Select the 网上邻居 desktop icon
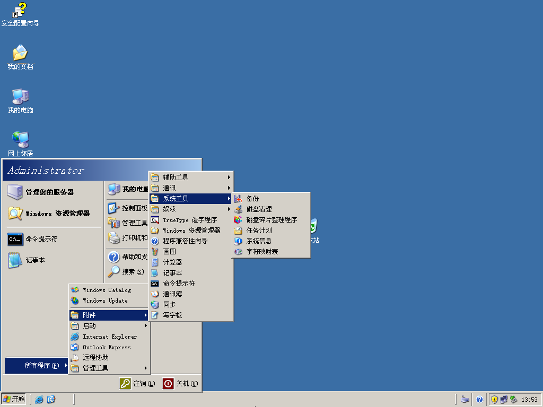Viewport: 543px width, 407px height. pyautogui.click(x=20, y=144)
